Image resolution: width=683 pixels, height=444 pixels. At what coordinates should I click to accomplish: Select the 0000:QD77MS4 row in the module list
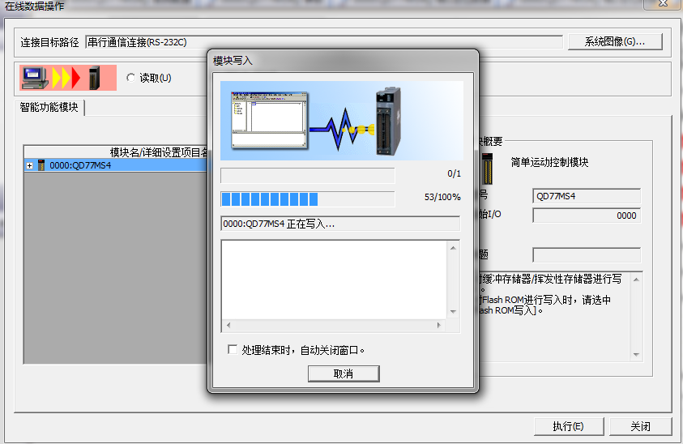(81, 165)
